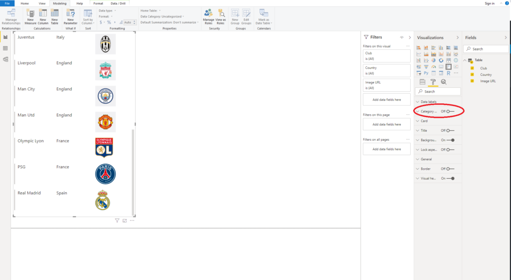Switch to the Data / Drill tab
The image size is (511, 280).
(118, 3)
